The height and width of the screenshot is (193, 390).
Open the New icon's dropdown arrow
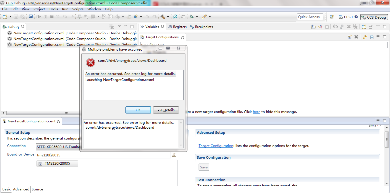[x=10, y=17]
